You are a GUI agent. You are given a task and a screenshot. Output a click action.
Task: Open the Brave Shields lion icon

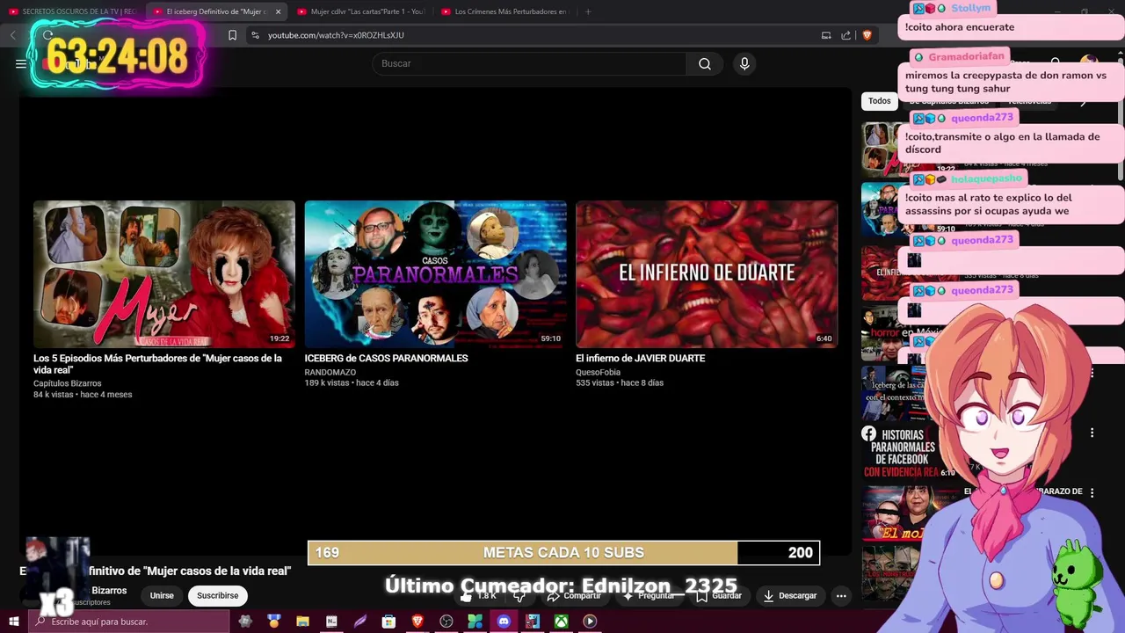coord(867,35)
